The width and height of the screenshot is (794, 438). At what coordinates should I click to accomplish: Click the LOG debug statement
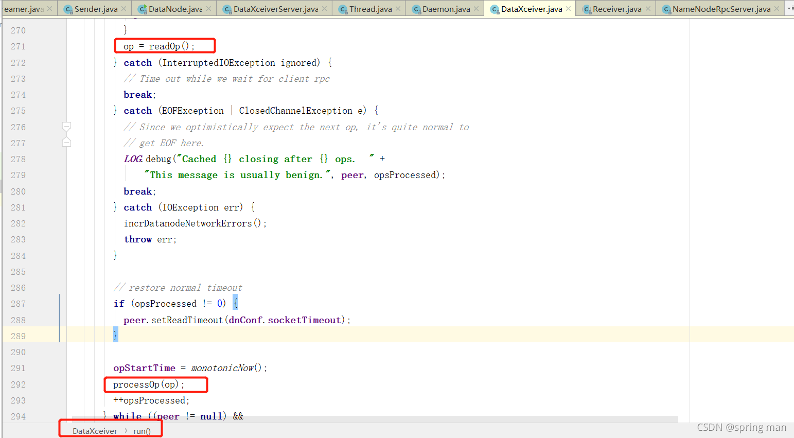click(255, 159)
